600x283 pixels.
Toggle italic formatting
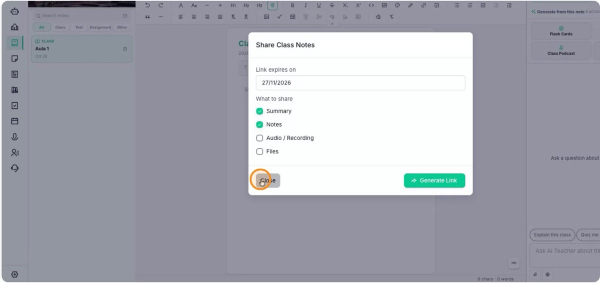click(305, 5)
